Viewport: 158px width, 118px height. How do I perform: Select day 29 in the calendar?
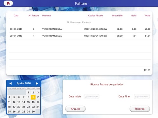pos(28,111)
